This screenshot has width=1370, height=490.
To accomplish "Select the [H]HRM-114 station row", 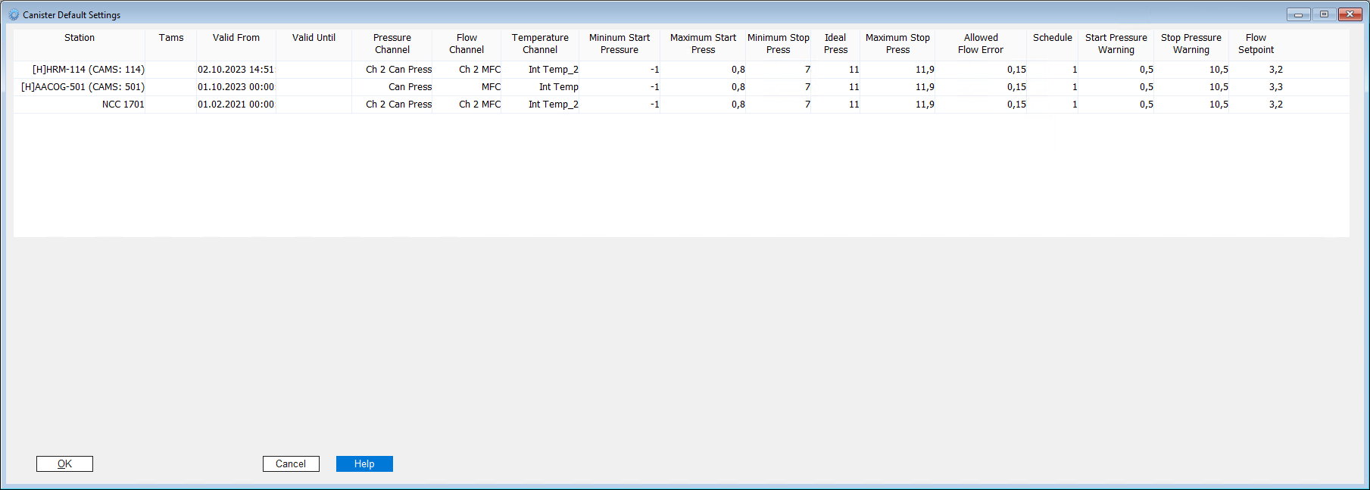I will pos(88,70).
